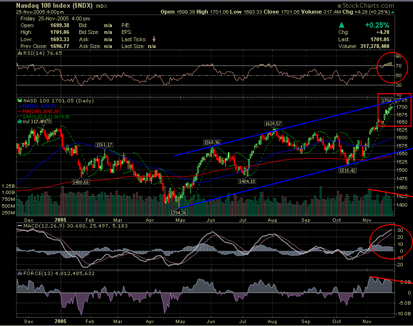
Task: Click the red circle annotation on RSI panel
Action: pyautogui.click(x=392, y=67)
